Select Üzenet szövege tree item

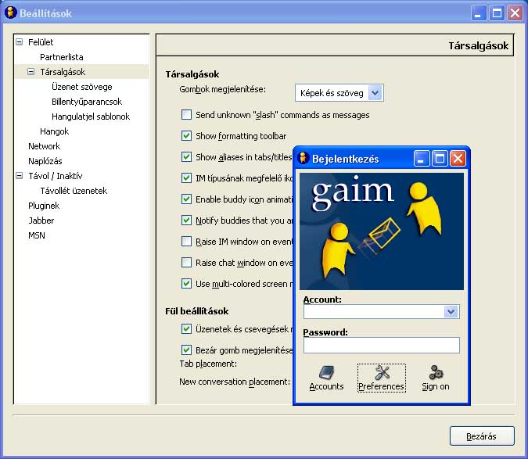pos(82,87)
